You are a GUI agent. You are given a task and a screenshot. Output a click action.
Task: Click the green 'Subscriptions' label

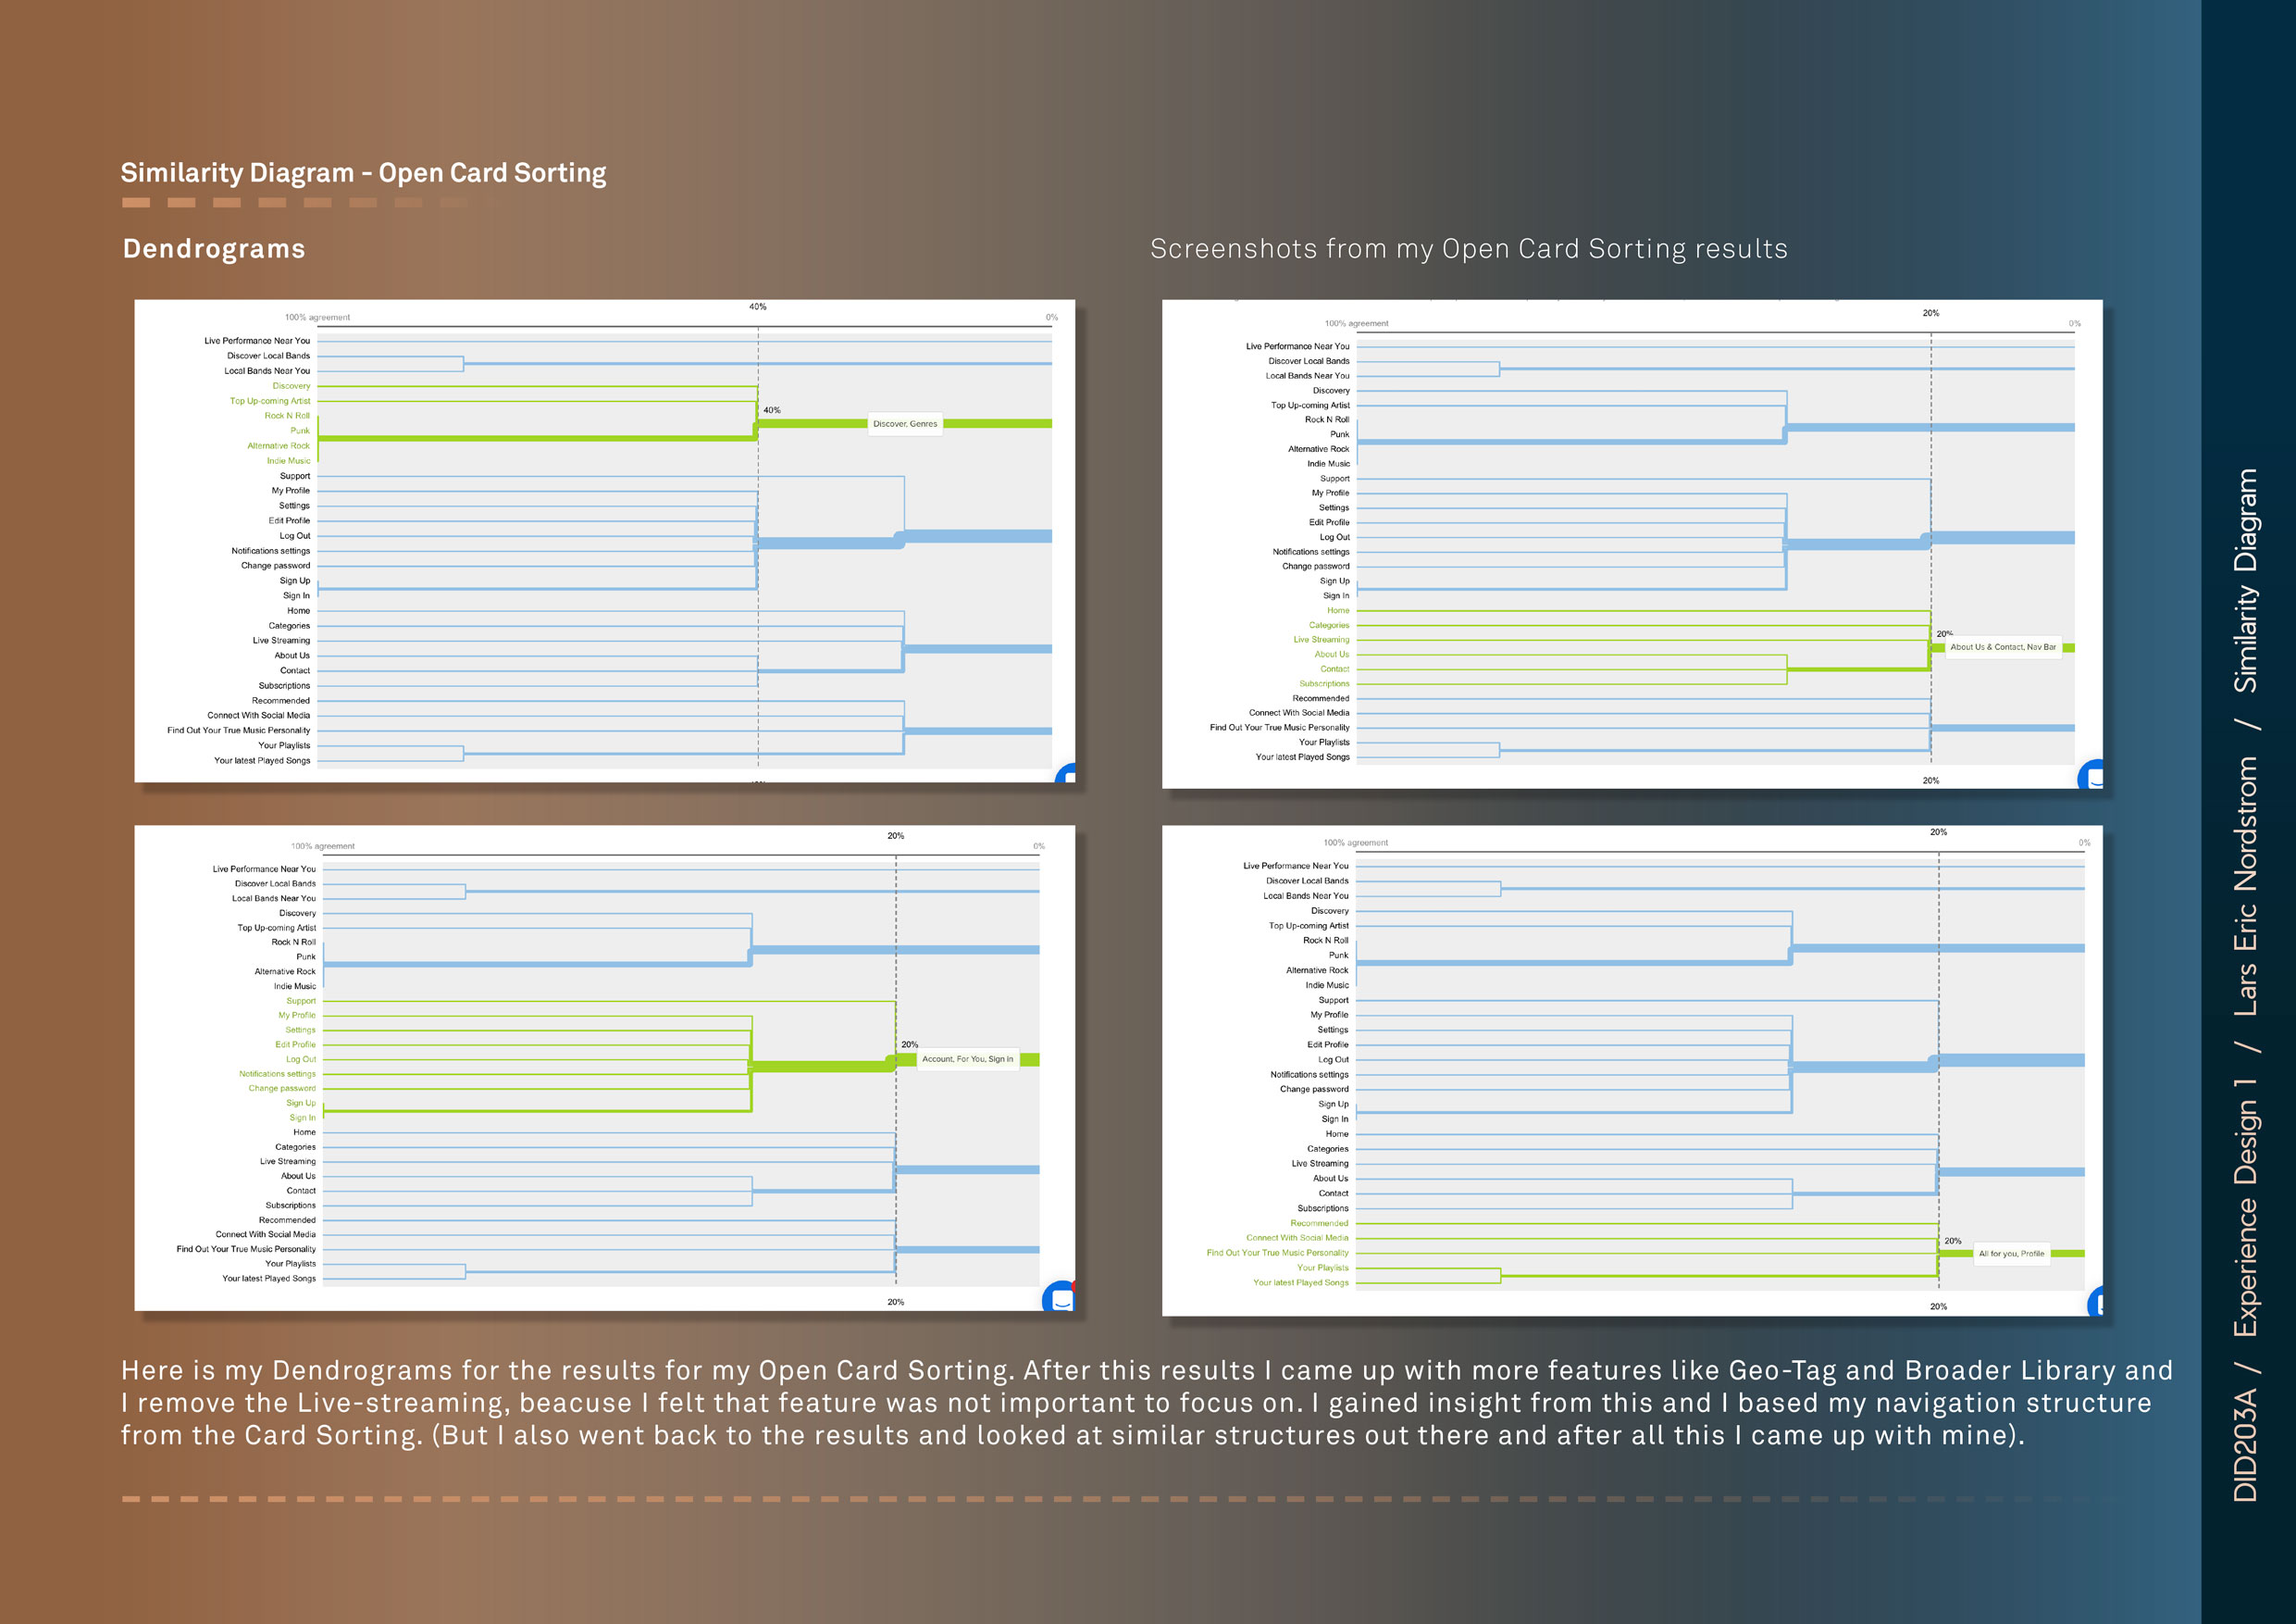pos(1324,683)
